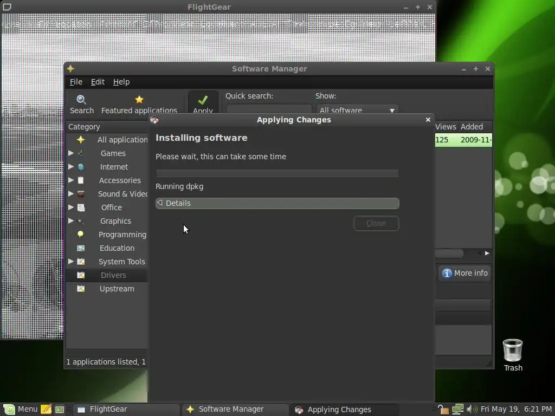Click the Upstream category icon

(x=81, y=289)
